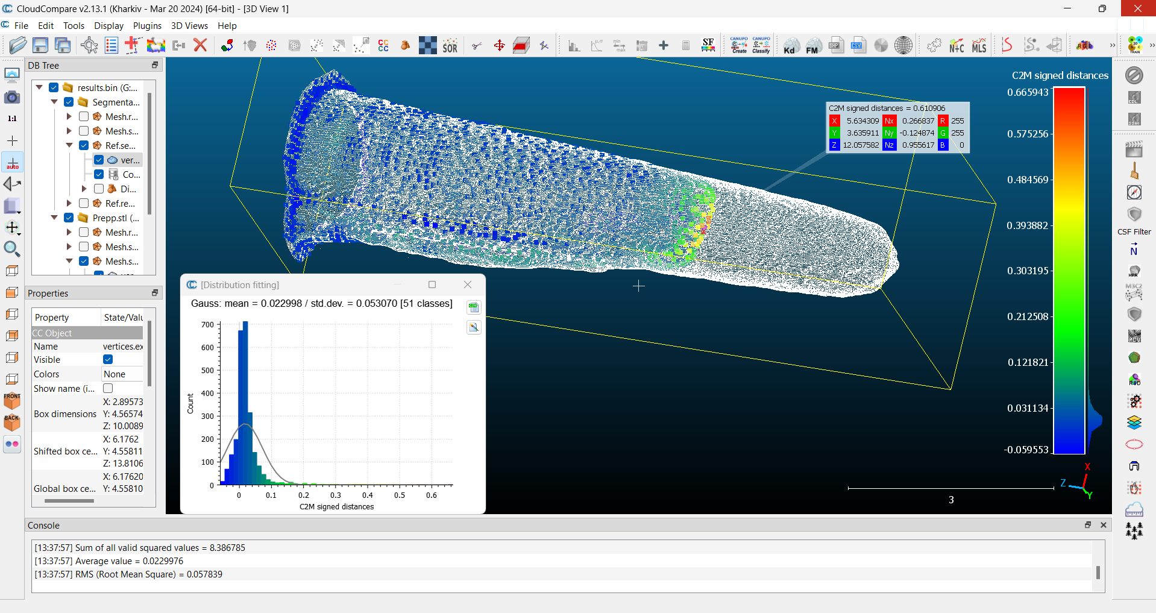Screen dimensions: 1156x613
Task: Click the Zoom magnifier icon in left sidebar
Action: click(x=12, y=248)
